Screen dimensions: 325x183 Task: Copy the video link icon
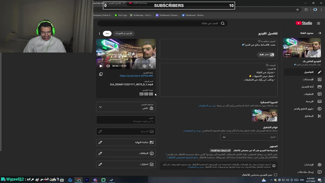(x=101, y=74)
